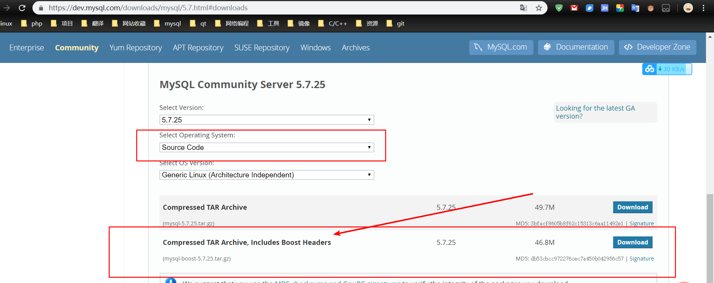
Task: Open the Yum Repository tab
Action: (136, 48)
